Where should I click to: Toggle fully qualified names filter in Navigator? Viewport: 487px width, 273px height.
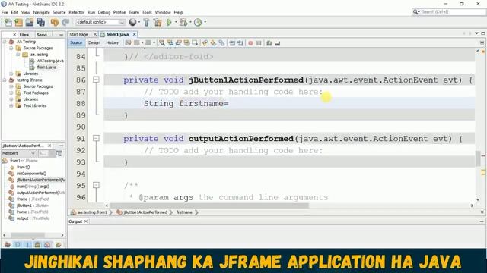pos(58,245)
